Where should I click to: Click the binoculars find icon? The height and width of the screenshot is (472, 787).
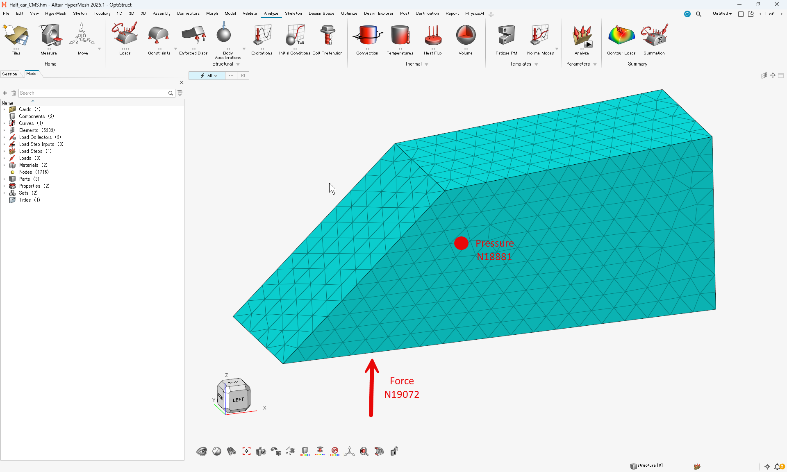pyautogui.click(x=232, y=451)
